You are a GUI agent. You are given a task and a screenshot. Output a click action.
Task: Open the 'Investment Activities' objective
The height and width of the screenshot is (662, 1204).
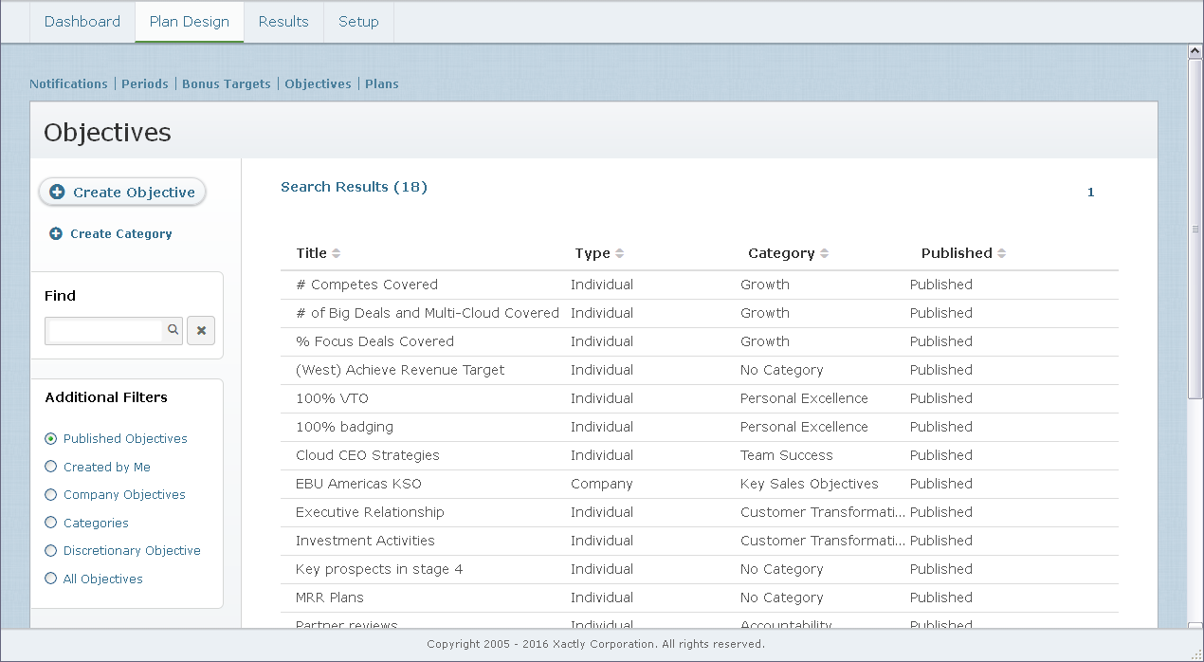[x=365, y=541]
